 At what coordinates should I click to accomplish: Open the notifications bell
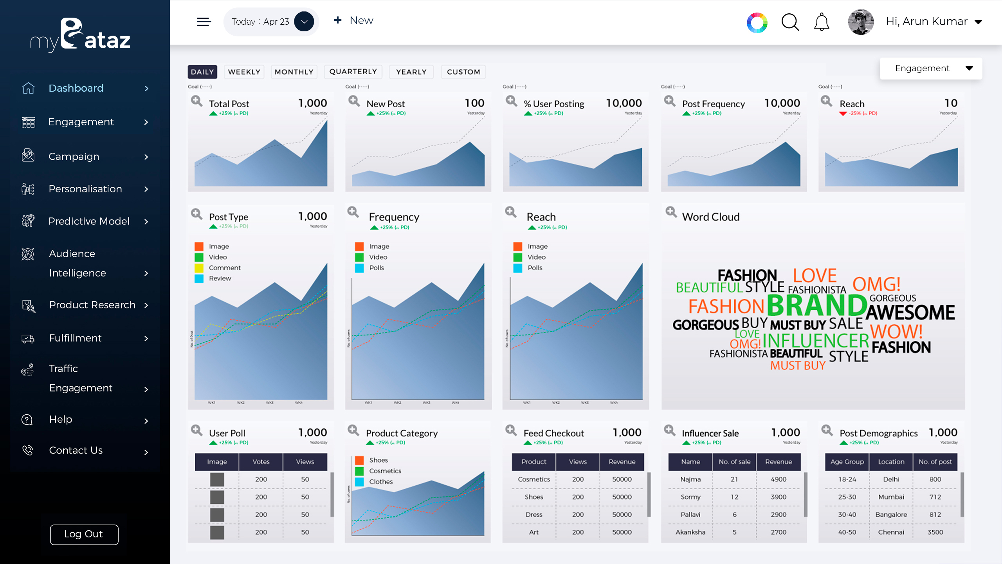pos(822,22)
